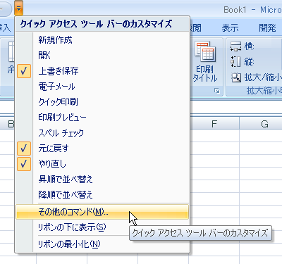282x264 pixels.
Task: Select column F header
Action: coord(214,124)
